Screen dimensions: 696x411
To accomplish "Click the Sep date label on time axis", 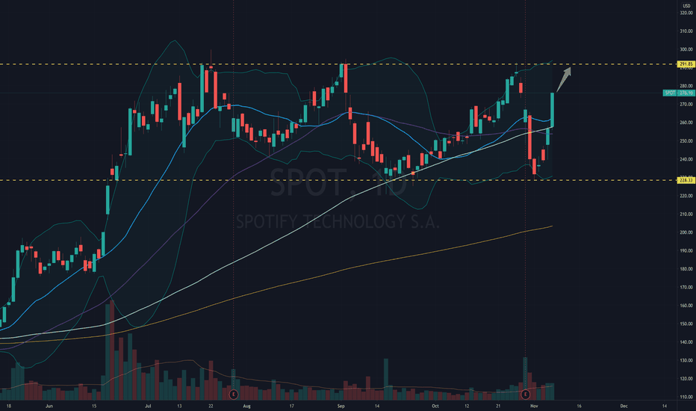I will (x=341, y=406).
